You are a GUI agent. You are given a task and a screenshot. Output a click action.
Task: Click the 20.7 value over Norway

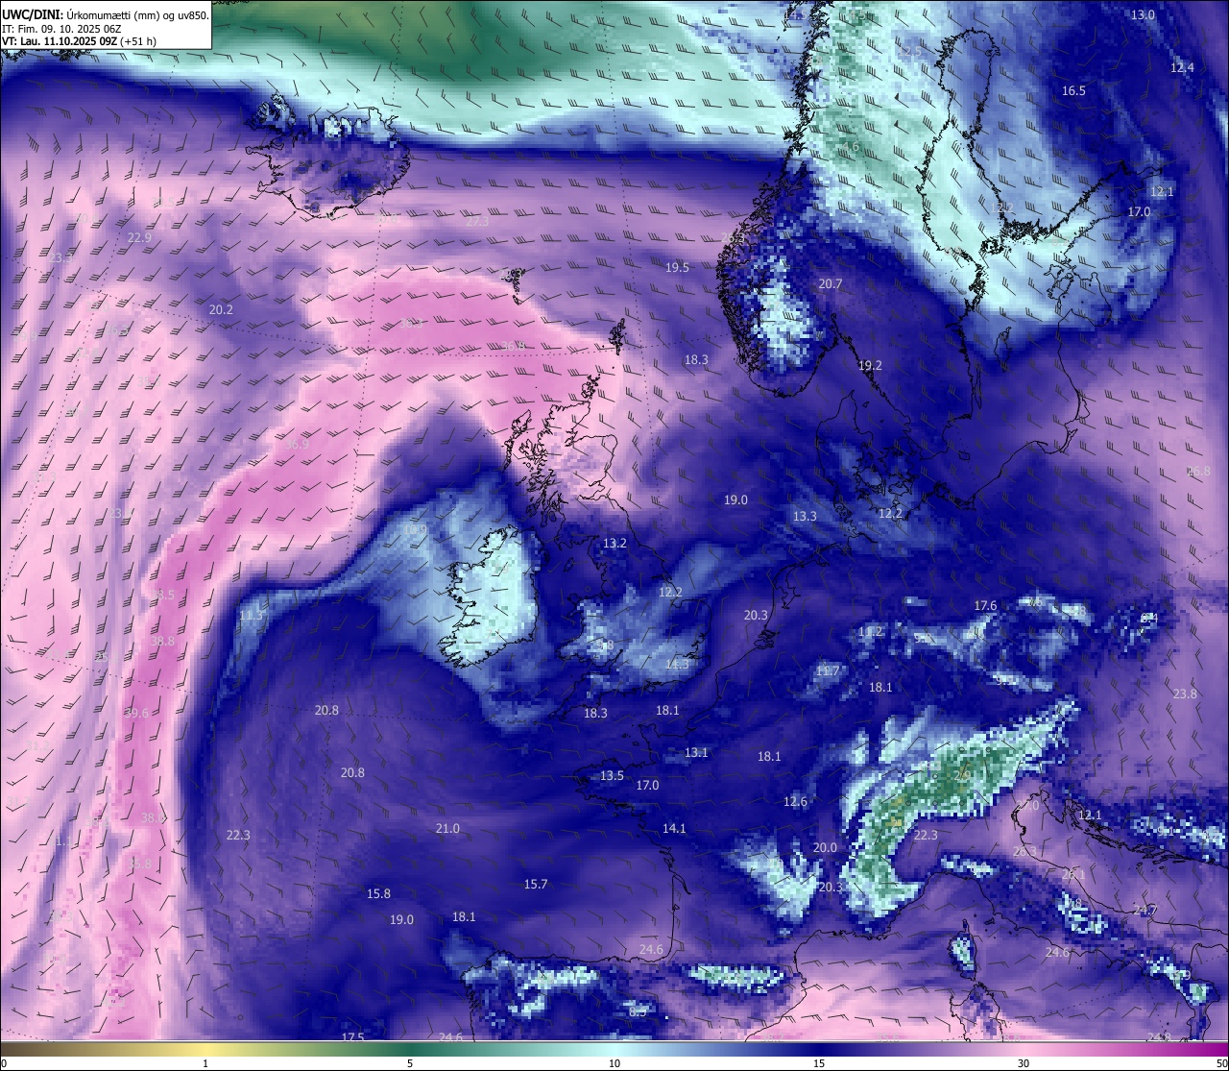pyautogui.click(x=830, y=283)
